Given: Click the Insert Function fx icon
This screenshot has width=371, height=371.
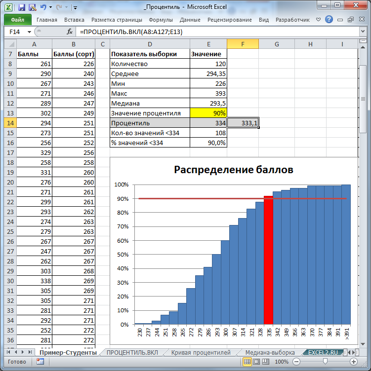Looking at the screenshot, I should coord(70,32).
